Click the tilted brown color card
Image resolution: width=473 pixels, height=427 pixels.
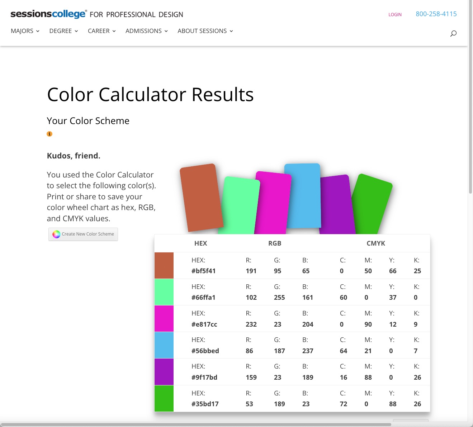[x=201, y=197]
